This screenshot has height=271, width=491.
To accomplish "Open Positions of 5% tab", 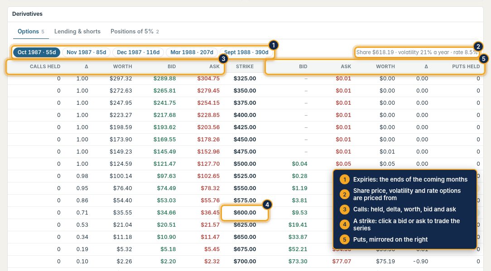I will click(x=135, y=32).
